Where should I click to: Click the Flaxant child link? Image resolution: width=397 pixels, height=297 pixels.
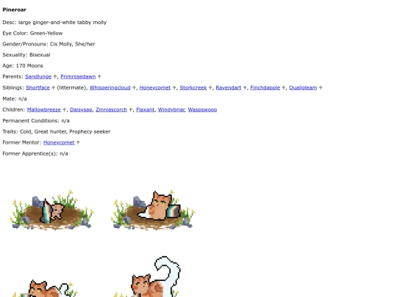[x=146, y=109]
